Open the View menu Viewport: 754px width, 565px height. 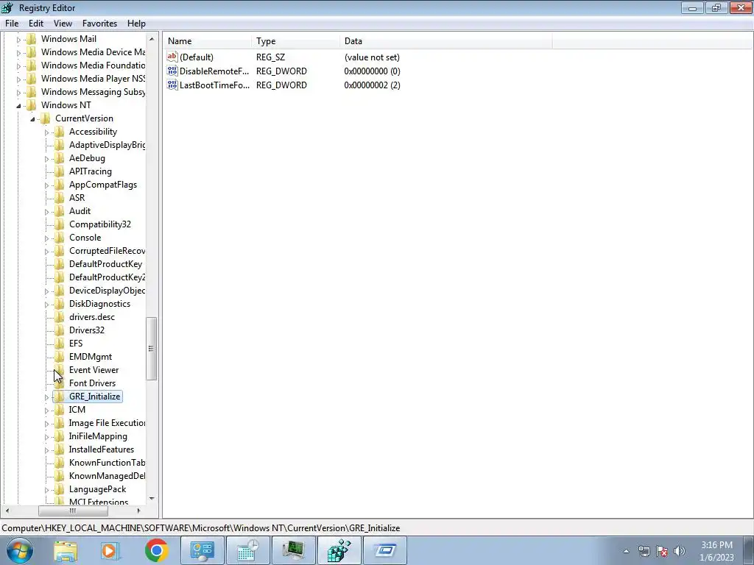(x=63, y=24)
